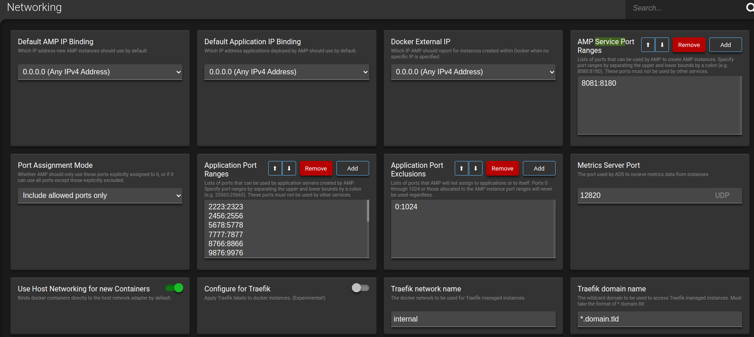
Task: Add a new Application Port Range
Action: (x=352, y=168)
